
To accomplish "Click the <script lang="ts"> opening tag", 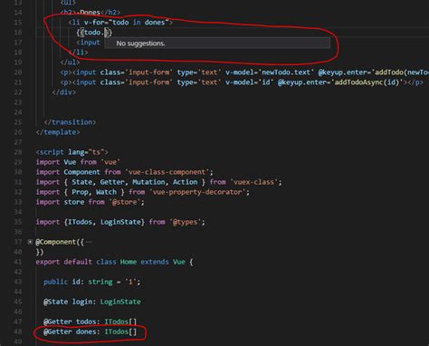I will click(x=71, y=152).
